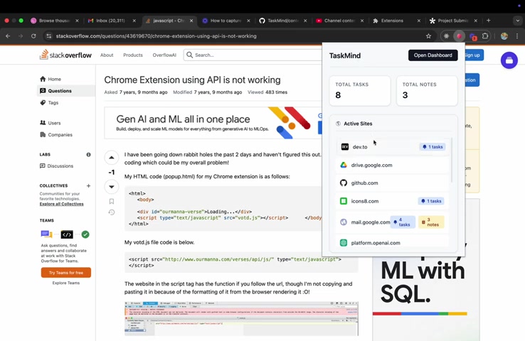Select github.com site entry
This screenshot has width=525, height=341.
[393, 183]
